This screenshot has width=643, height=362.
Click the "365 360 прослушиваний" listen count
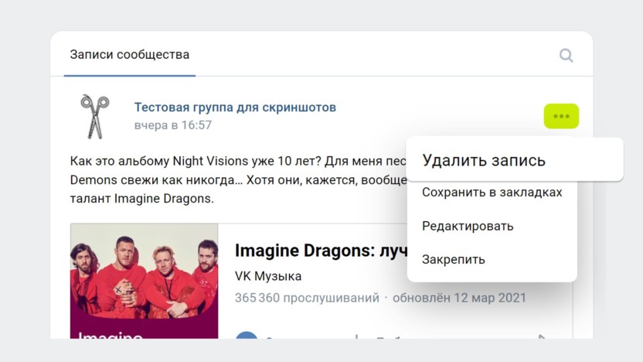307,298
